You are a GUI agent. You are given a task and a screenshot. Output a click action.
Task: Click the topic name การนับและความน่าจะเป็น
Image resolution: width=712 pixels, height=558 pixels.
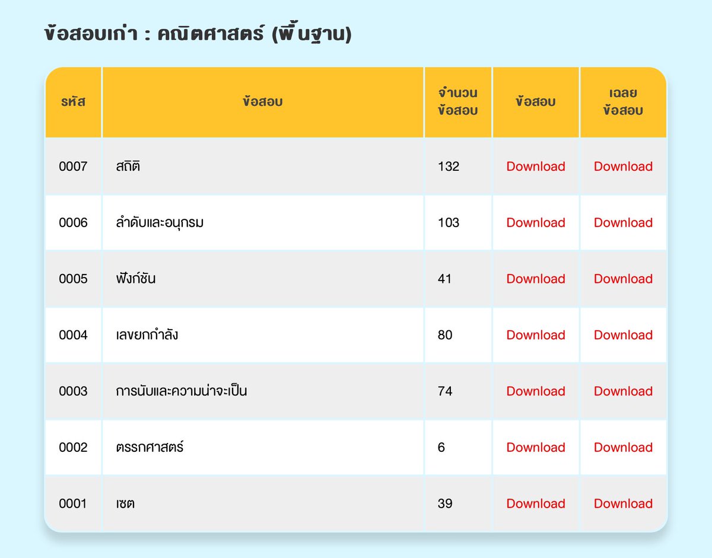pos(182,391)
